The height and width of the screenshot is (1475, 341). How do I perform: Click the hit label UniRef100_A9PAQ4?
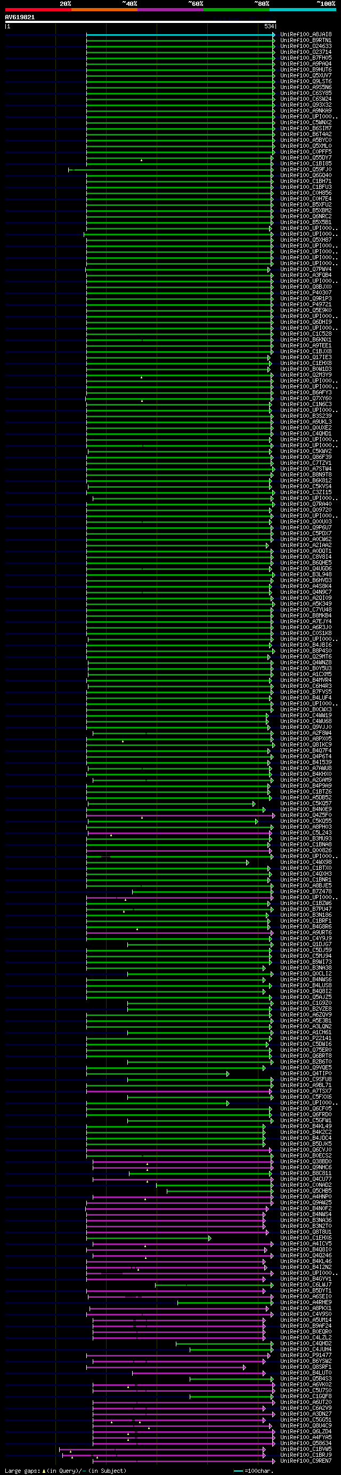305,64
